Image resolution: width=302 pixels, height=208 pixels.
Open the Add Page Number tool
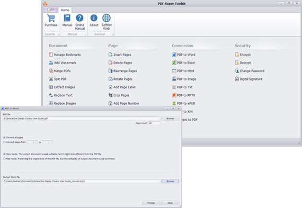(123, 103)
